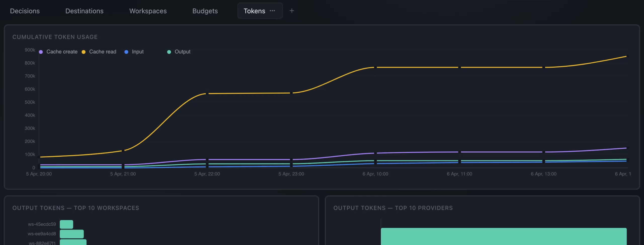Switch to the Decisions tab
This screenshot has width=644, height=245.
pos(25,11)
